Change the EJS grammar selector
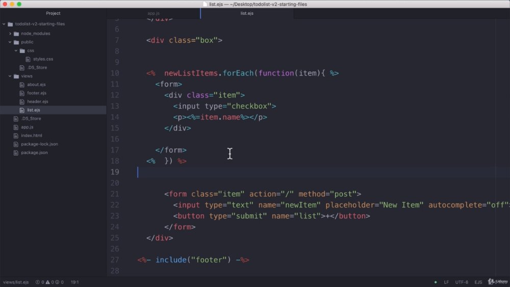 click(478, 282)
